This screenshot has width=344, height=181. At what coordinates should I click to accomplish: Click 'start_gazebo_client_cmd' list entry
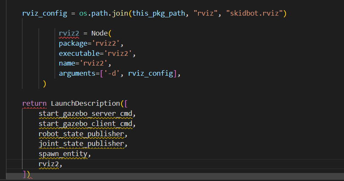point(85,124)
